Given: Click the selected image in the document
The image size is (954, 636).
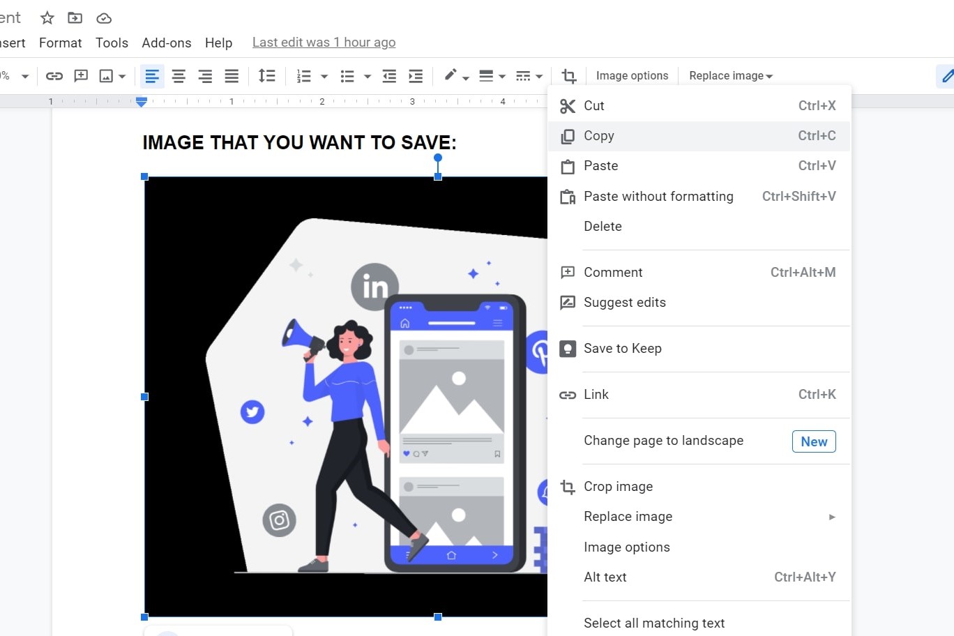Looking at the screenshot, I should [346, 397].
